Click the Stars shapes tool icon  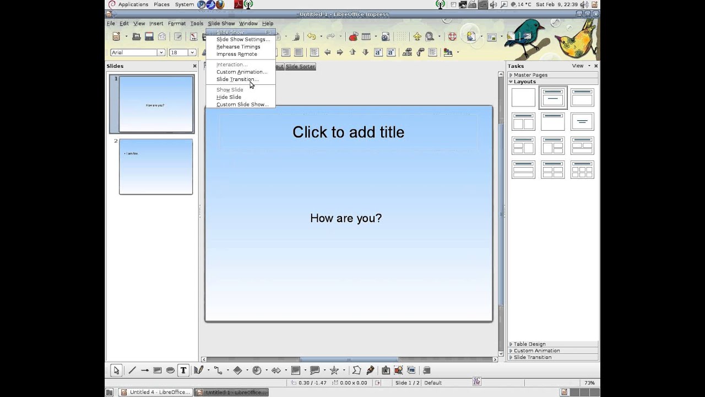(x=334, y=371)
